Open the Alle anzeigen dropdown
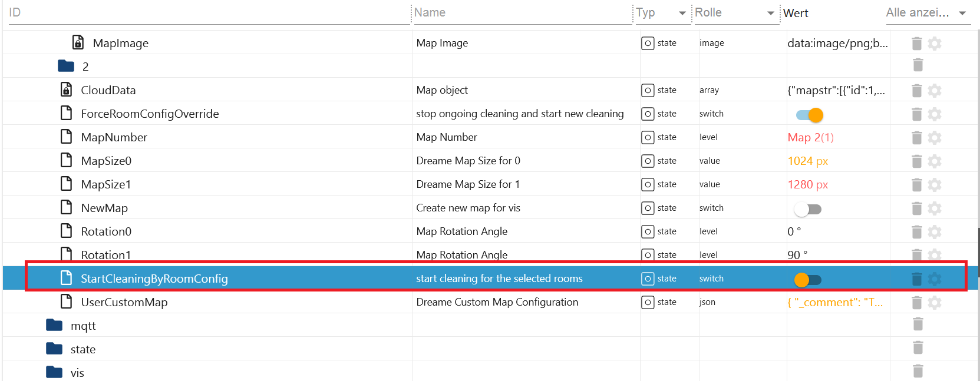The height and width of the screenshot is (381, 980). tap(962, 13)
